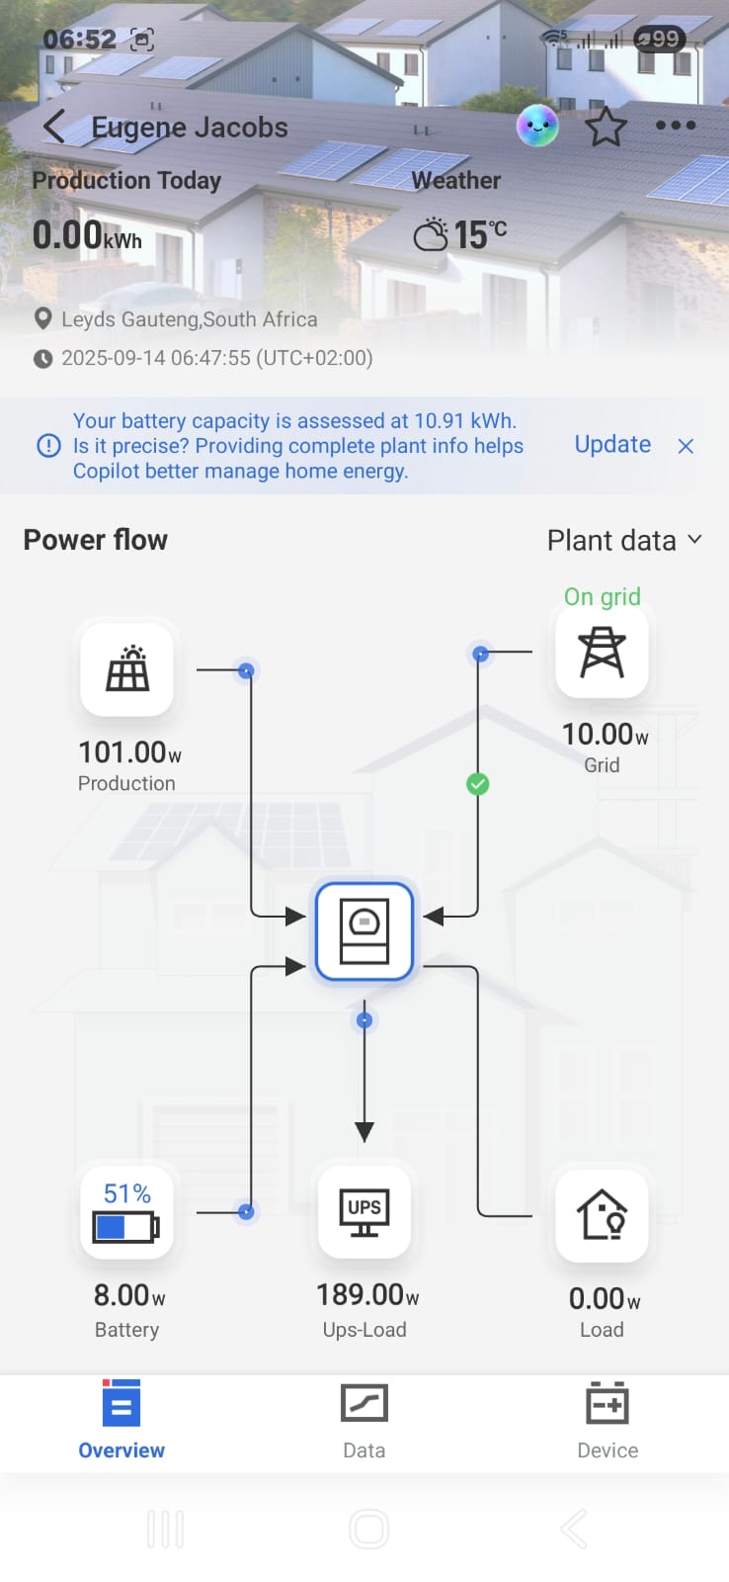Dismiss the battery capacity notice

pos(686,446)
